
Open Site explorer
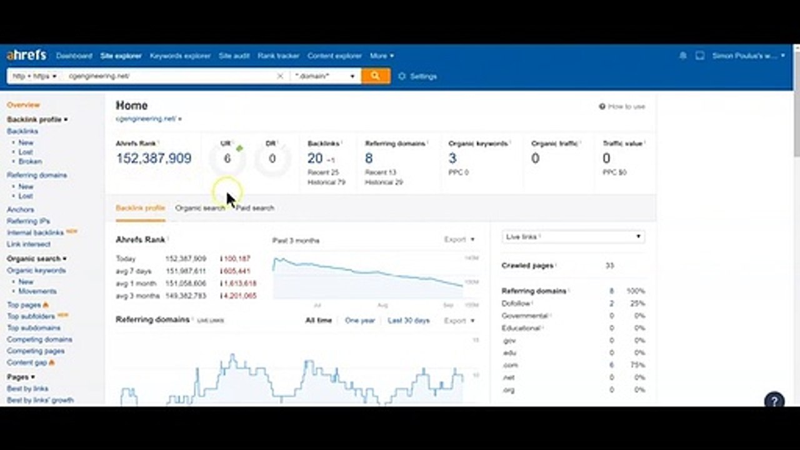(121, 56)
